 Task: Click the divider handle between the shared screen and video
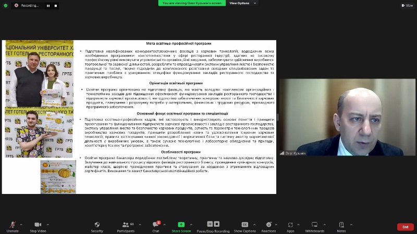[x=278, y=117]
